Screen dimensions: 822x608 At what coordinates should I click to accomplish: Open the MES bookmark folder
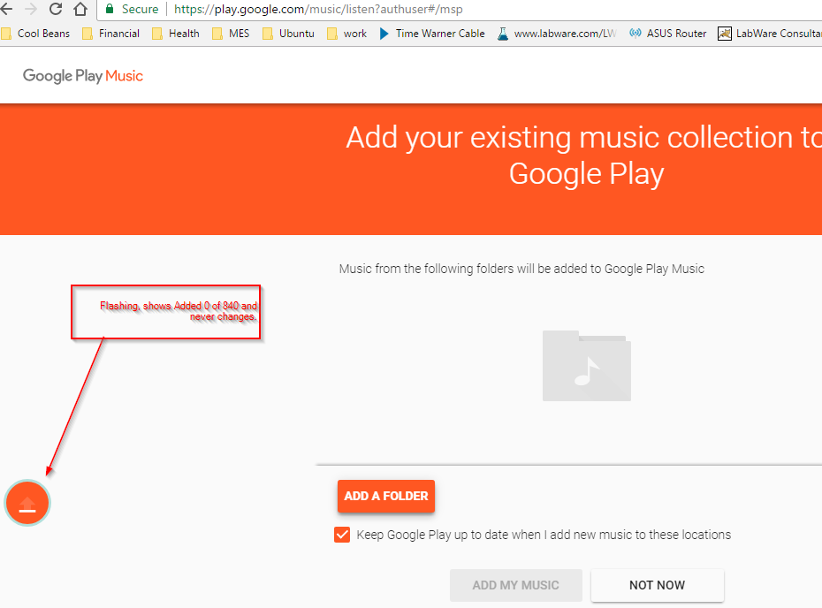point(231,34)
